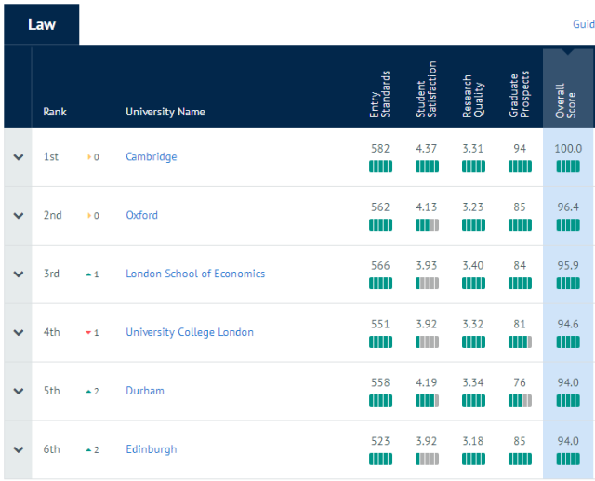Click Oxford's student satisfaction value 4.13
Screen dimensions: 595x481
(427, 207)
